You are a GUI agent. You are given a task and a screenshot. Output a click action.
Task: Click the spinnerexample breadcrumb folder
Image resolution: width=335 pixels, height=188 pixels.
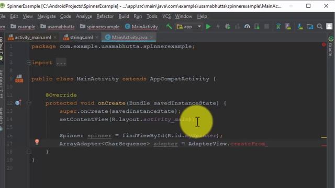tap(100, 27)
